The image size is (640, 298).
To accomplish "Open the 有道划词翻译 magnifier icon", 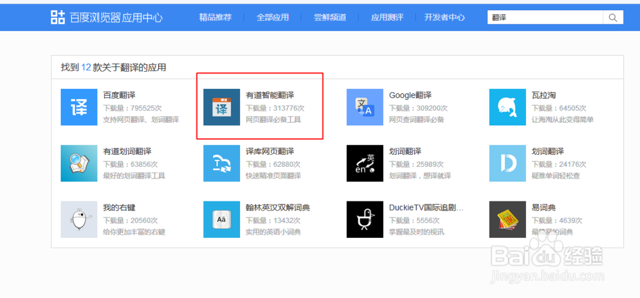I will 79,164.
